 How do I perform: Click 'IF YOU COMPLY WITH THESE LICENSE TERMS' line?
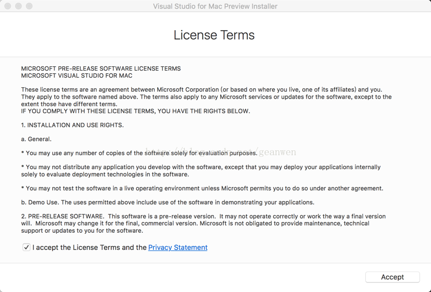(136, 111)
